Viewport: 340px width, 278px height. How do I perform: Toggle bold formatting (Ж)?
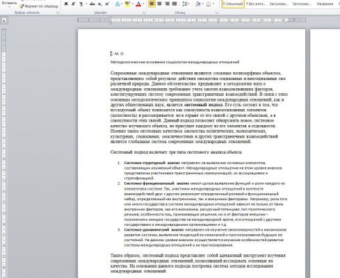coord(66,3)
